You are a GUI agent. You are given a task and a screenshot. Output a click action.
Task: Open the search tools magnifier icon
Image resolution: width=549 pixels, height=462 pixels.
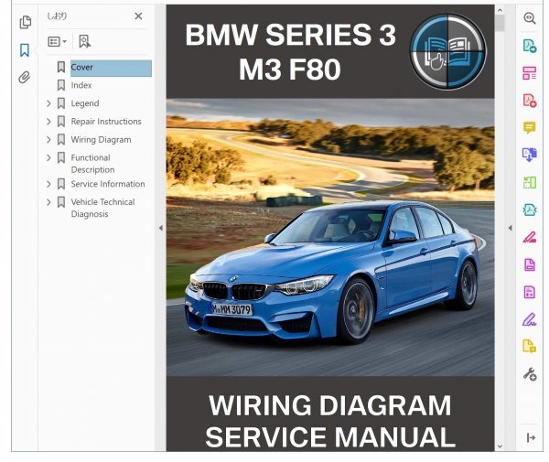click(x=530, y=18)
